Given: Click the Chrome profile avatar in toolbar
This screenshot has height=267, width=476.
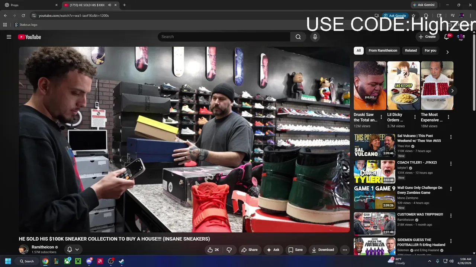Looking at the screenshot, I should point(461,16).
